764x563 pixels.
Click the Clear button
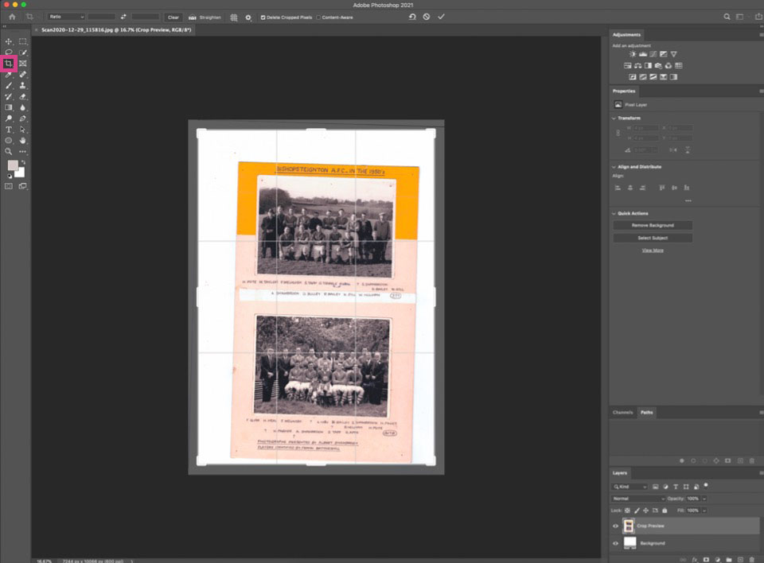click(x=173, y=17)
